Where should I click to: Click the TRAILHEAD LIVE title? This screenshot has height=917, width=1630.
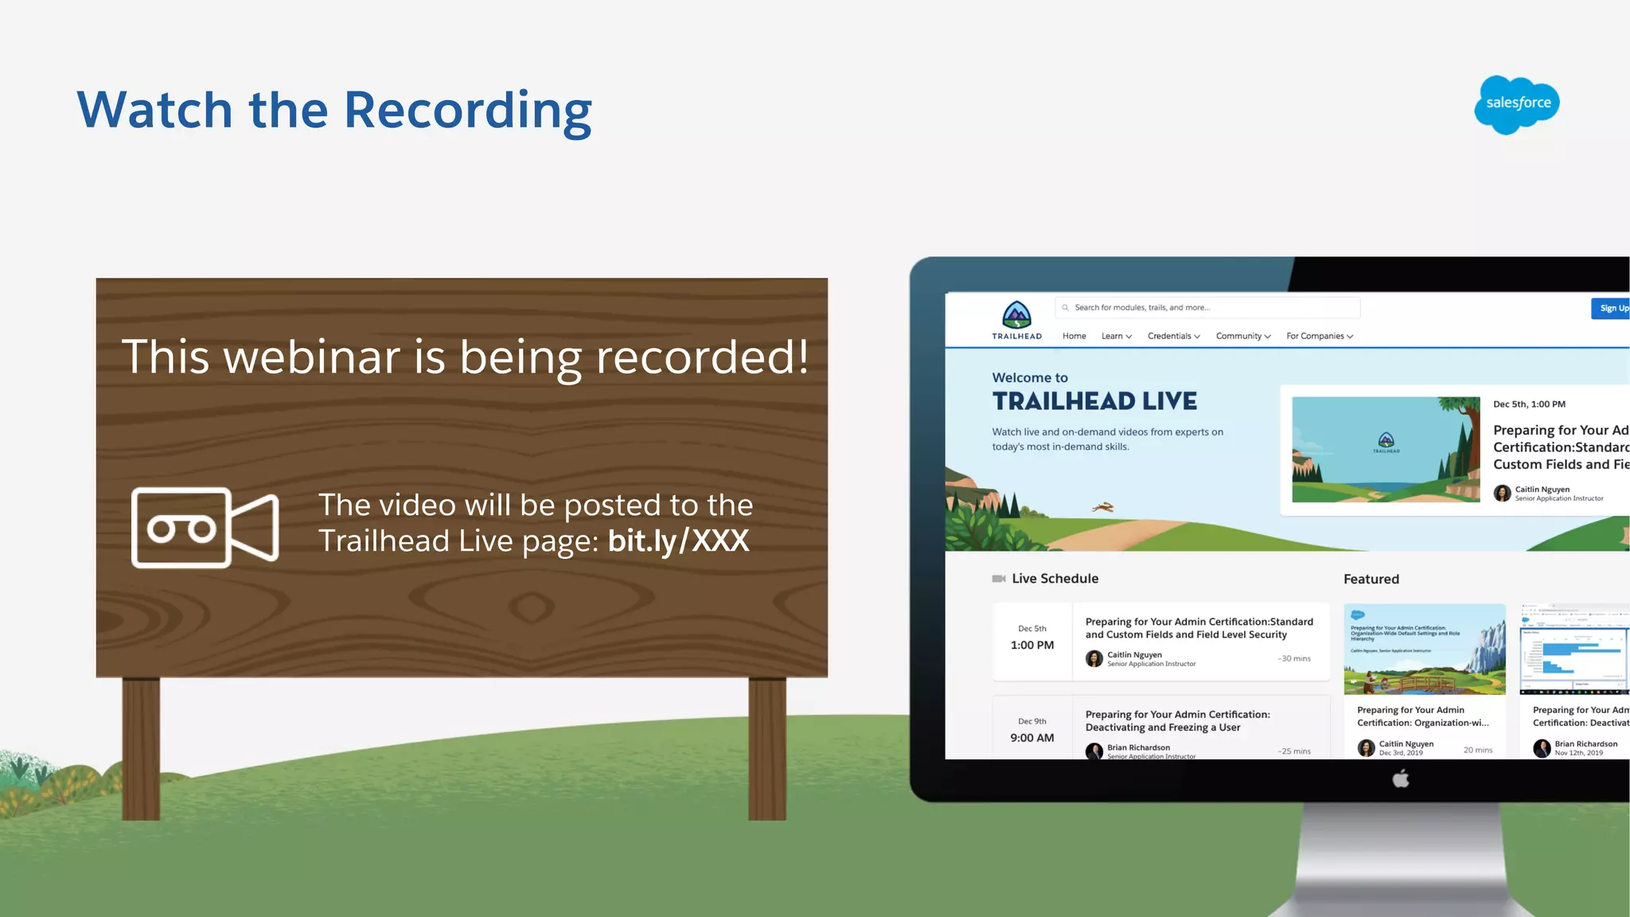tap(1094, 401)
